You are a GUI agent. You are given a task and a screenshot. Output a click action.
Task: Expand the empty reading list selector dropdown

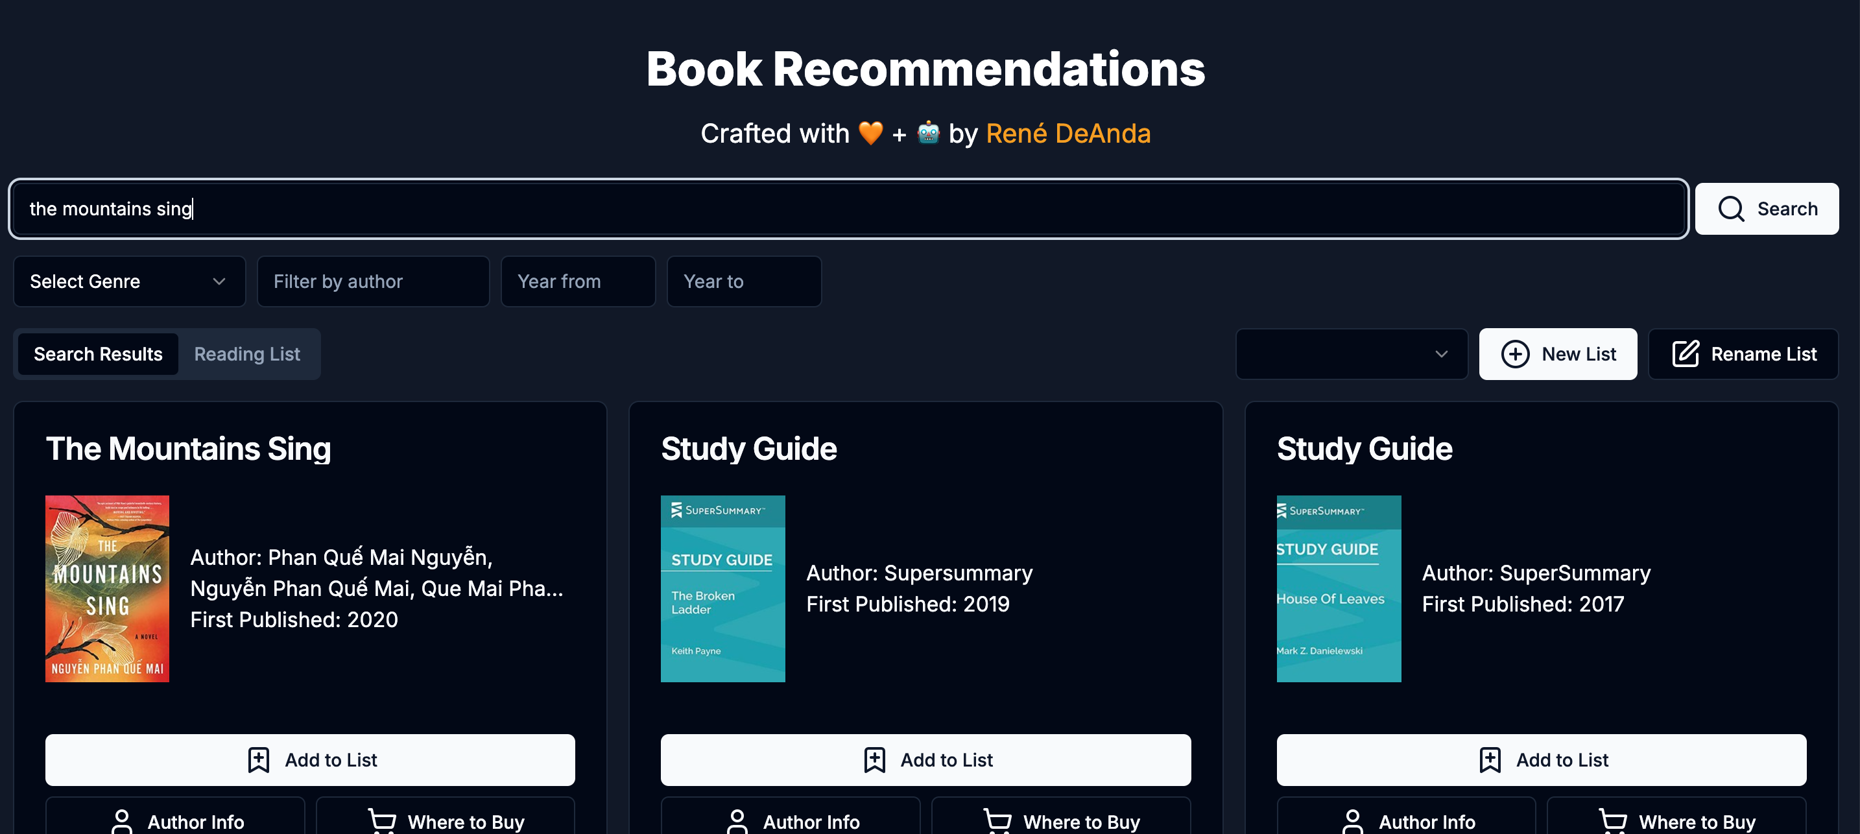pos(1351,354)
